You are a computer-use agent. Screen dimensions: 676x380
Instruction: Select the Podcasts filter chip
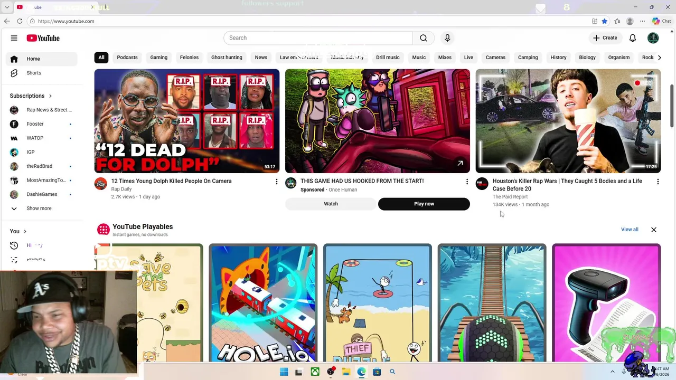click(127, 58)
